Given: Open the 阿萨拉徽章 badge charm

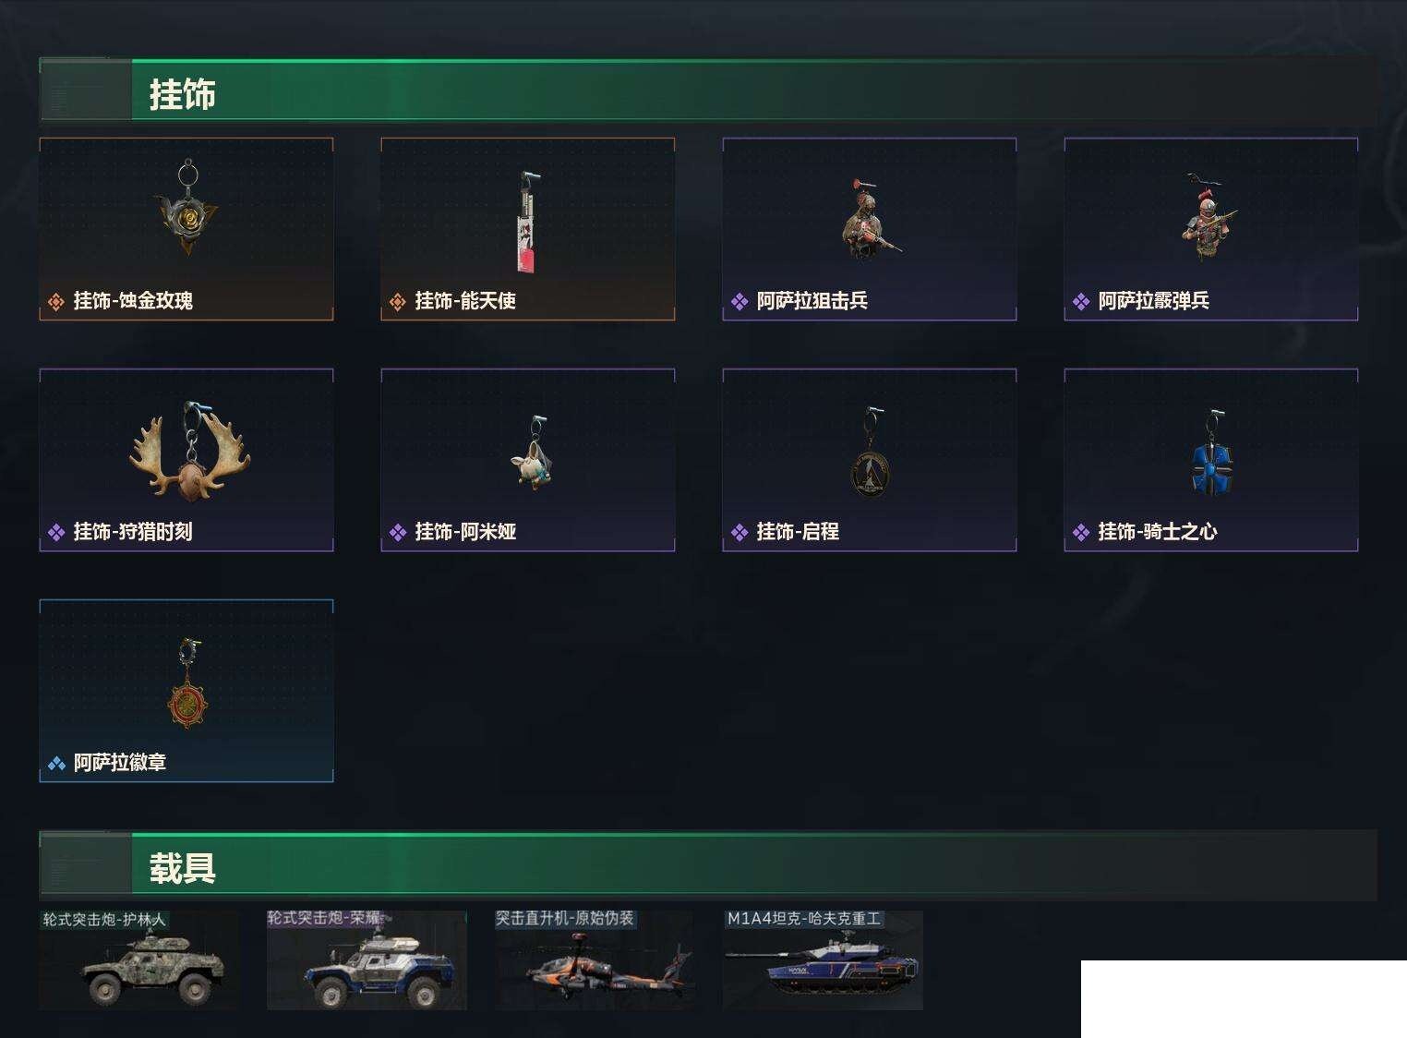Looking at the screenshot, I should tap(186, 691).
